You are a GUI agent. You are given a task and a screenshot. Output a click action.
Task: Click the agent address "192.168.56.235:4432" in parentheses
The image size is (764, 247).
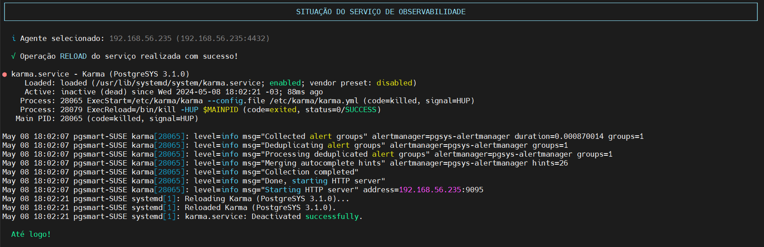click(x=223, y=38)
